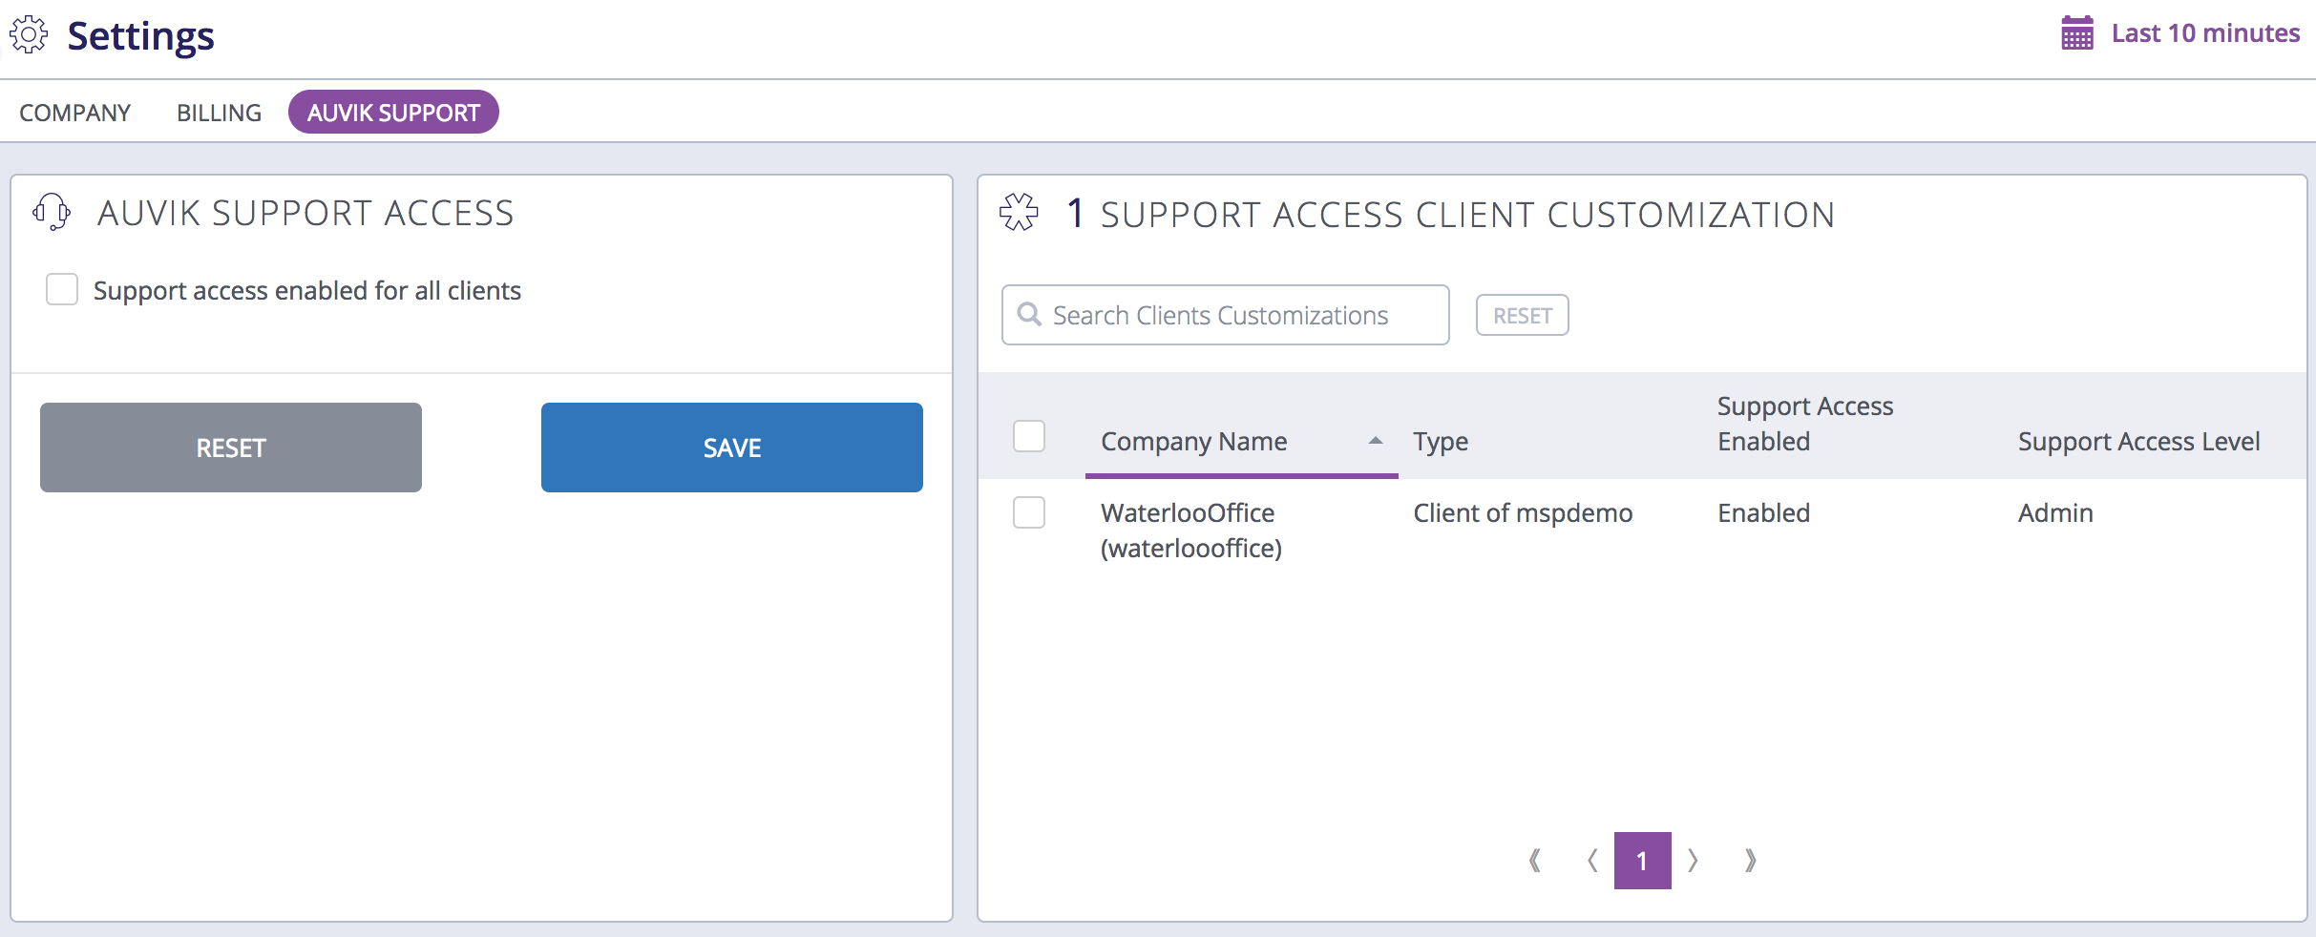2316x937 pixels.
Task: Enable support access for all clients
Action: pos(61,289)
